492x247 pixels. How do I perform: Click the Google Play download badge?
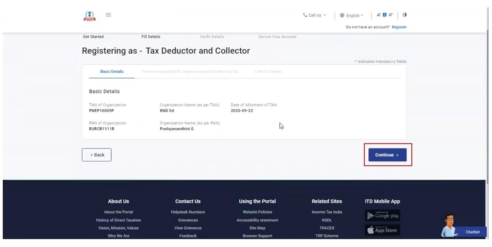point(382,216)
